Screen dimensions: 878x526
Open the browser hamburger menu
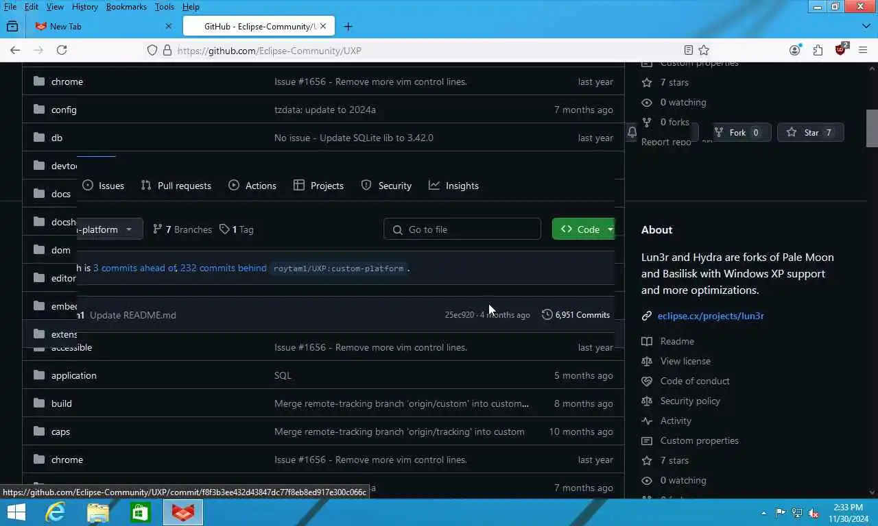coord(864,50)
